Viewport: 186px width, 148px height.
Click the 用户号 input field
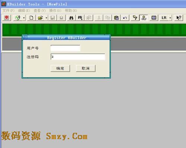tap(65, 48)
